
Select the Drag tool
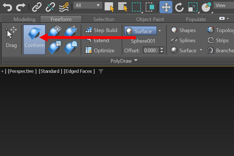coord(11,37)
